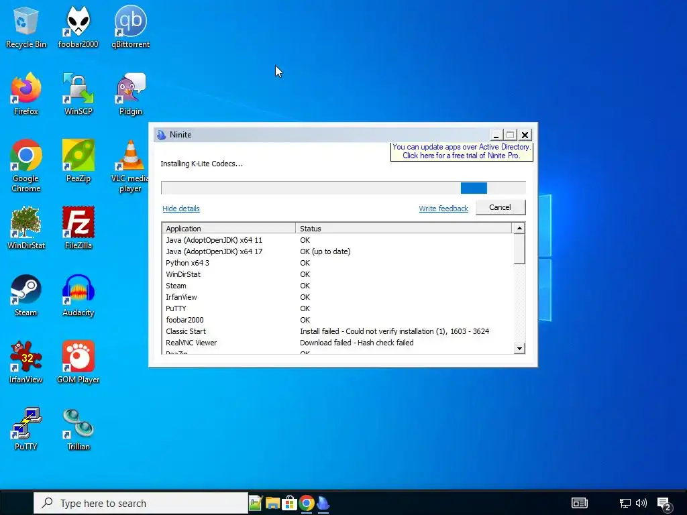This screenshot has height=515, width=687.
Task: Select the FileZilla desktop shortcut
Action: point(78,228)
